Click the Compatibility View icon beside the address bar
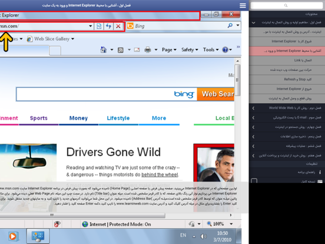Image resolution: width=325 pixels, height=244 pixels. point(99,26)
